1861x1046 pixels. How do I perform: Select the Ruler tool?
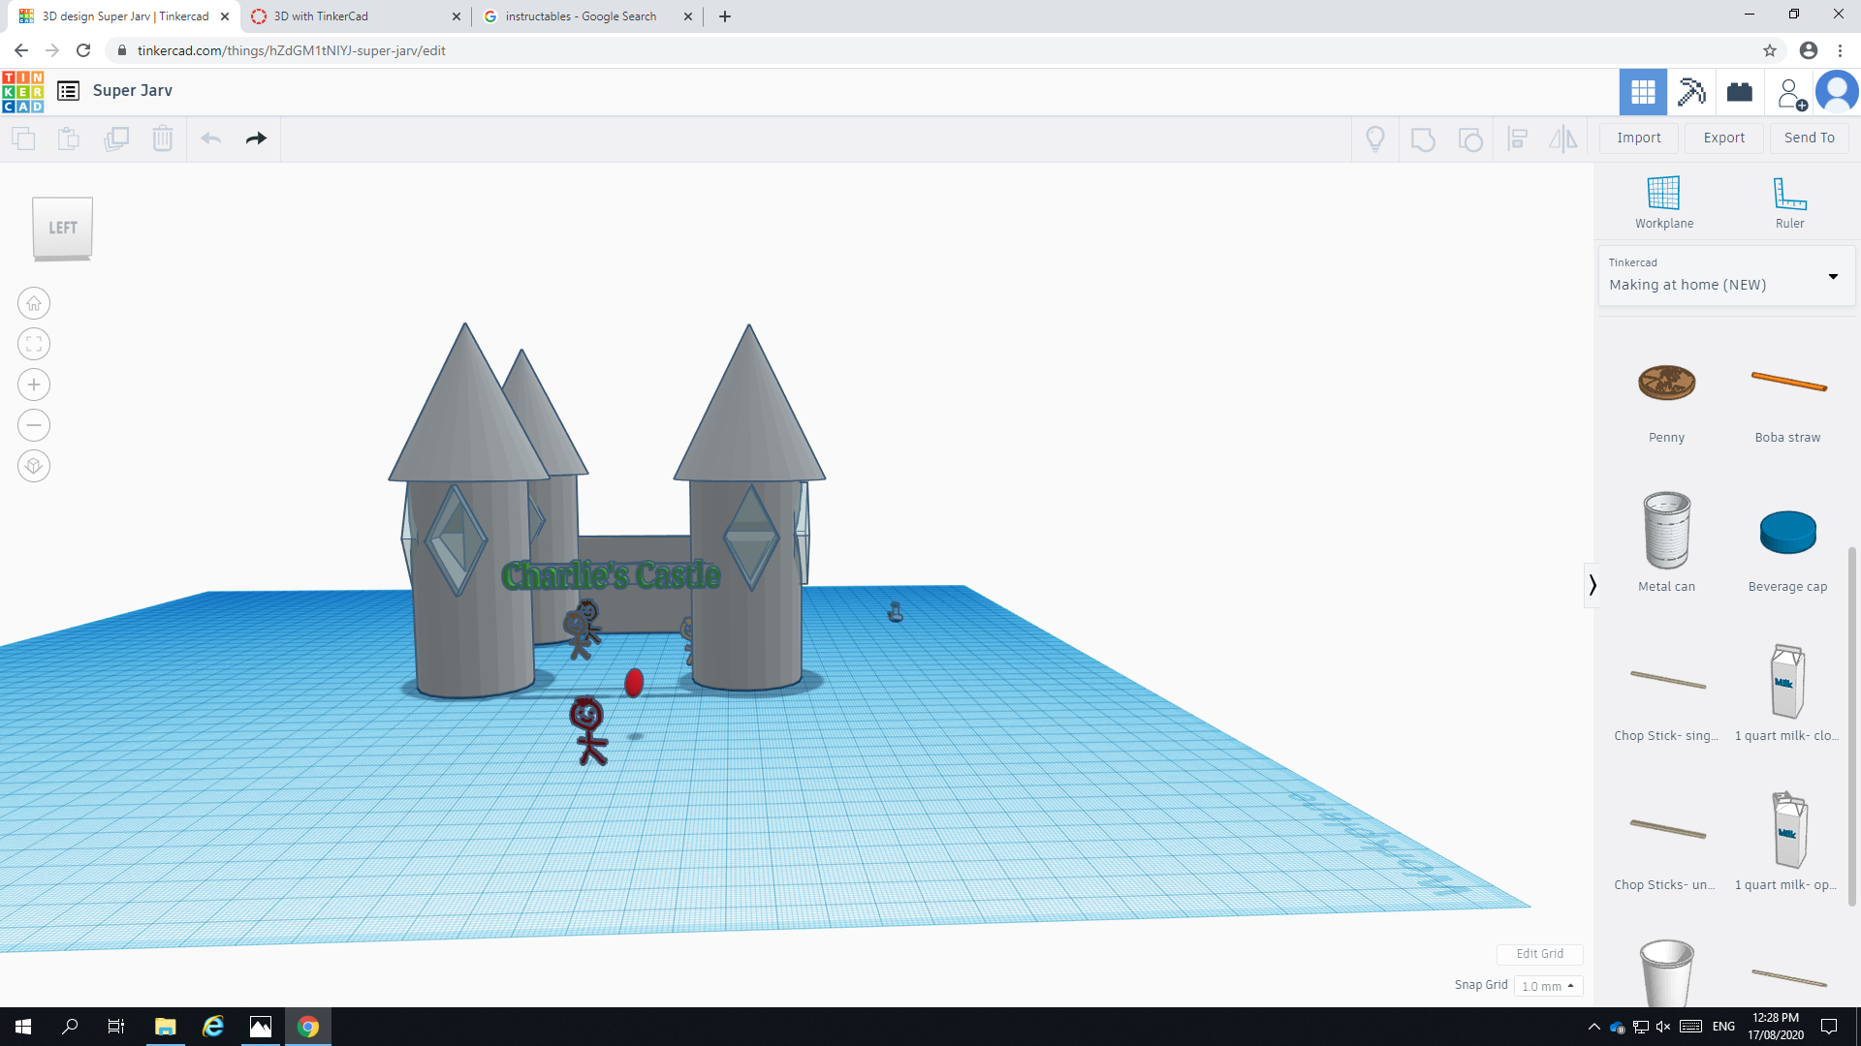pos(1789,202)
